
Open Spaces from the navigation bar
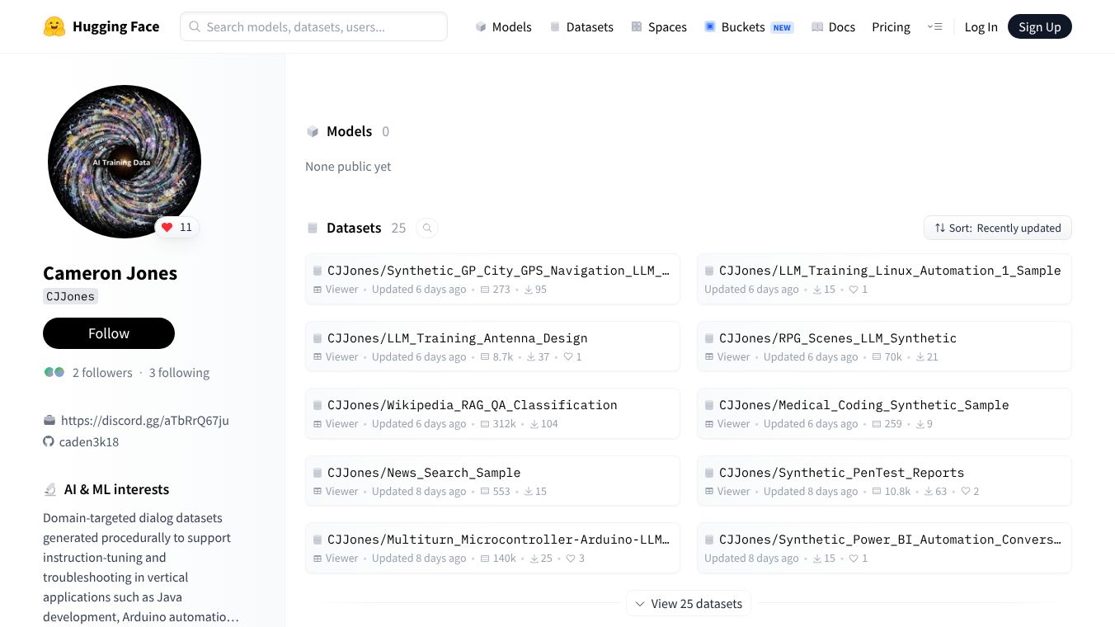[658, 26]
